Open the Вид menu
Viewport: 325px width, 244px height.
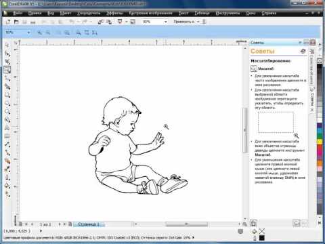51,14
